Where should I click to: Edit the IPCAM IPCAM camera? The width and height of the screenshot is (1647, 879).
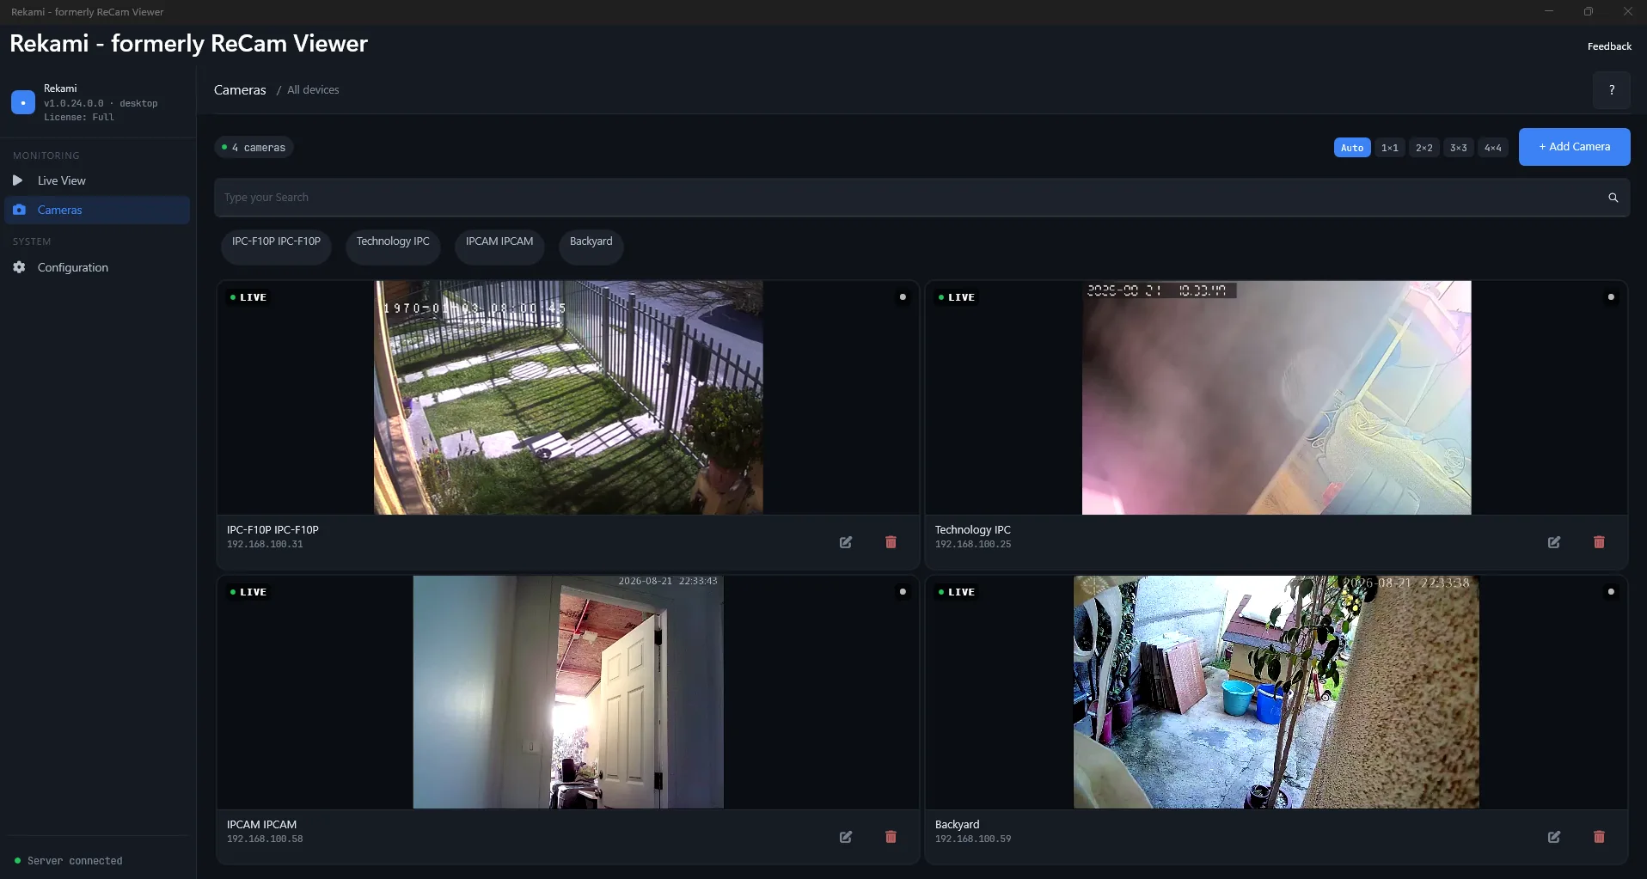(x=846, y=837)
